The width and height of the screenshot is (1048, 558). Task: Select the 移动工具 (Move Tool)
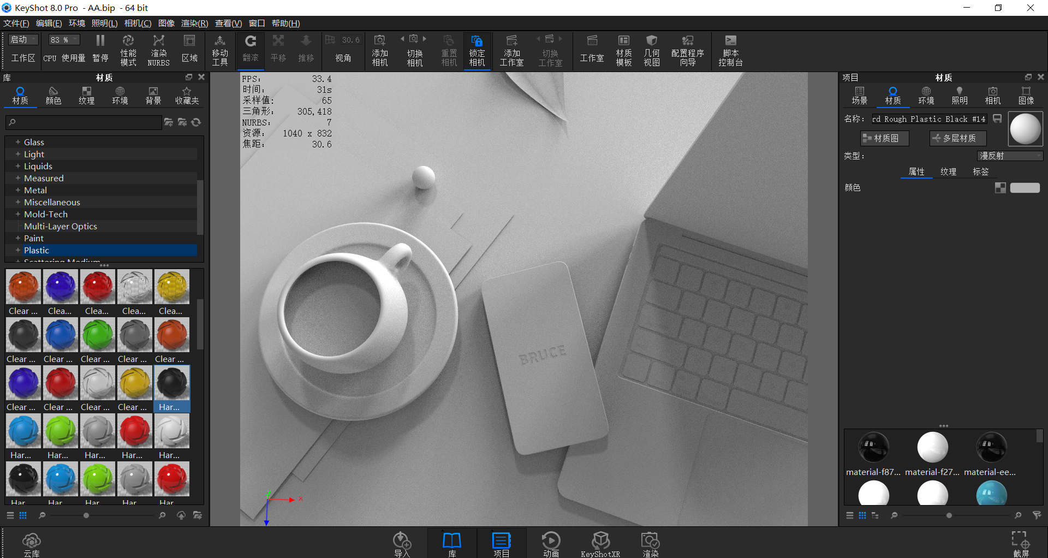pyautogui.click(x=220, y=50)
